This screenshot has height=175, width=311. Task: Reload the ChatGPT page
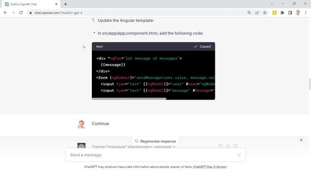click(21, 13)
